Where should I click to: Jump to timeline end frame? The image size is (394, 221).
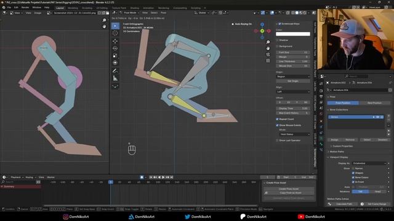pyautogui.click(x=172, y=177)
